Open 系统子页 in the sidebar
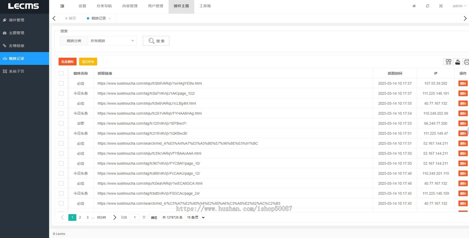469x238 pixels. click(25, 71)
